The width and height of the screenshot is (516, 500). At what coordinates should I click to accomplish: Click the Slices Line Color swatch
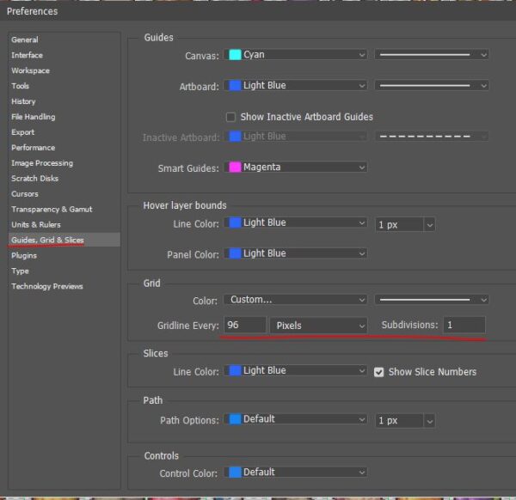[x=235, y=370]
